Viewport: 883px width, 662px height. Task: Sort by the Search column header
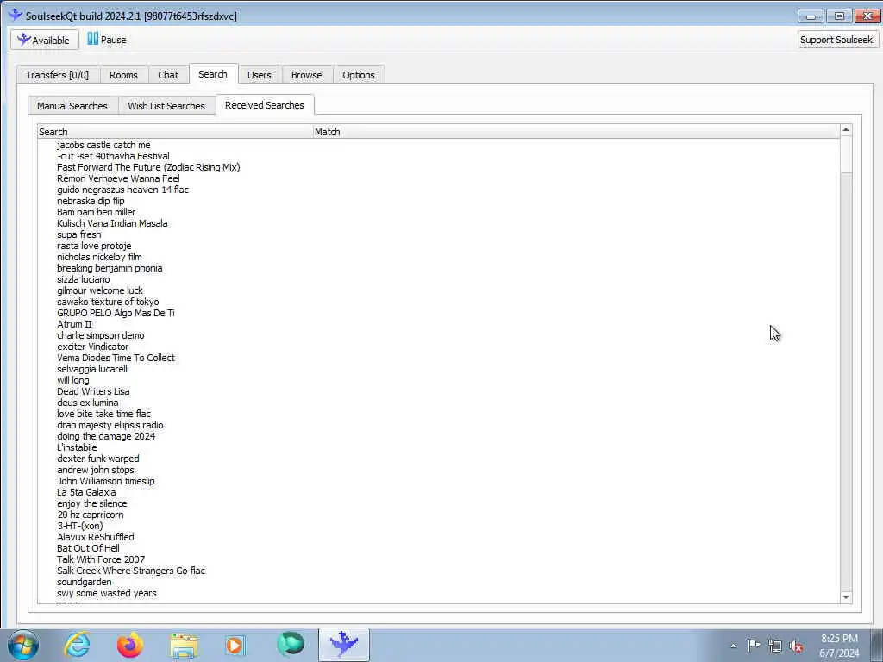coord(175,132)
